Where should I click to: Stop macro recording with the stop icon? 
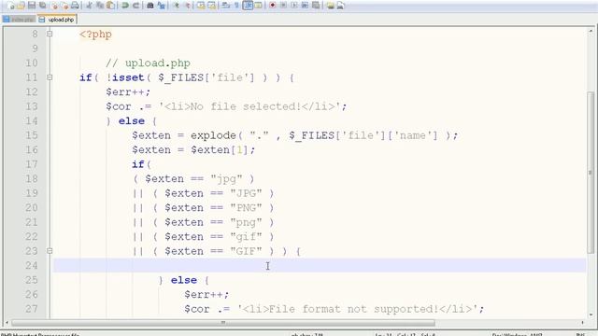(283, 6)
